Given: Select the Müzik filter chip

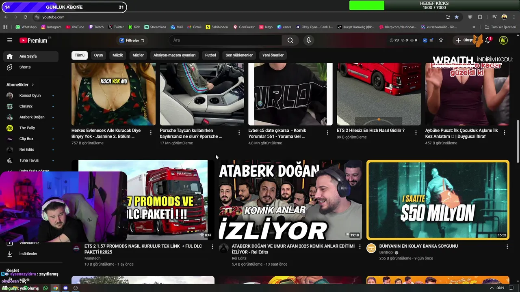Looking at the screenshot, I should click(x=118, y=55).
